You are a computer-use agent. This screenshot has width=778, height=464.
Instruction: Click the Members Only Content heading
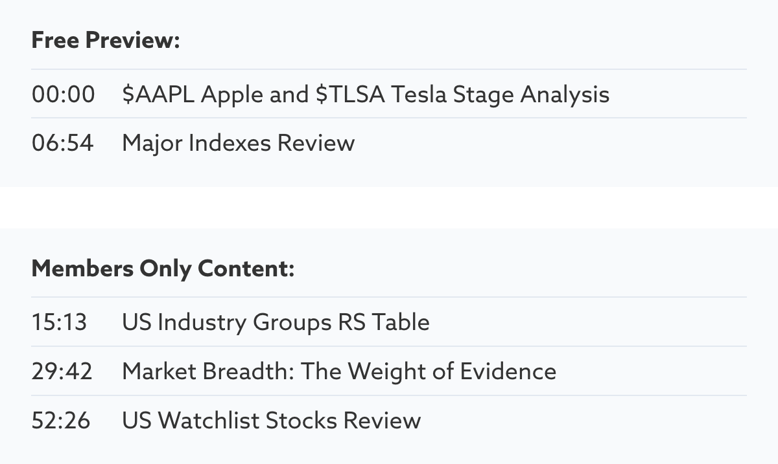163,269
